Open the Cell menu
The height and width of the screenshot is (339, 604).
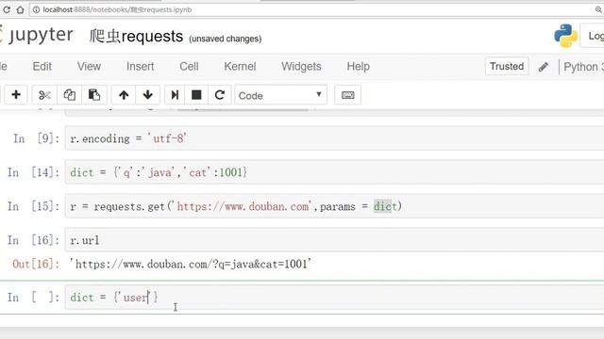click(189, 67)
